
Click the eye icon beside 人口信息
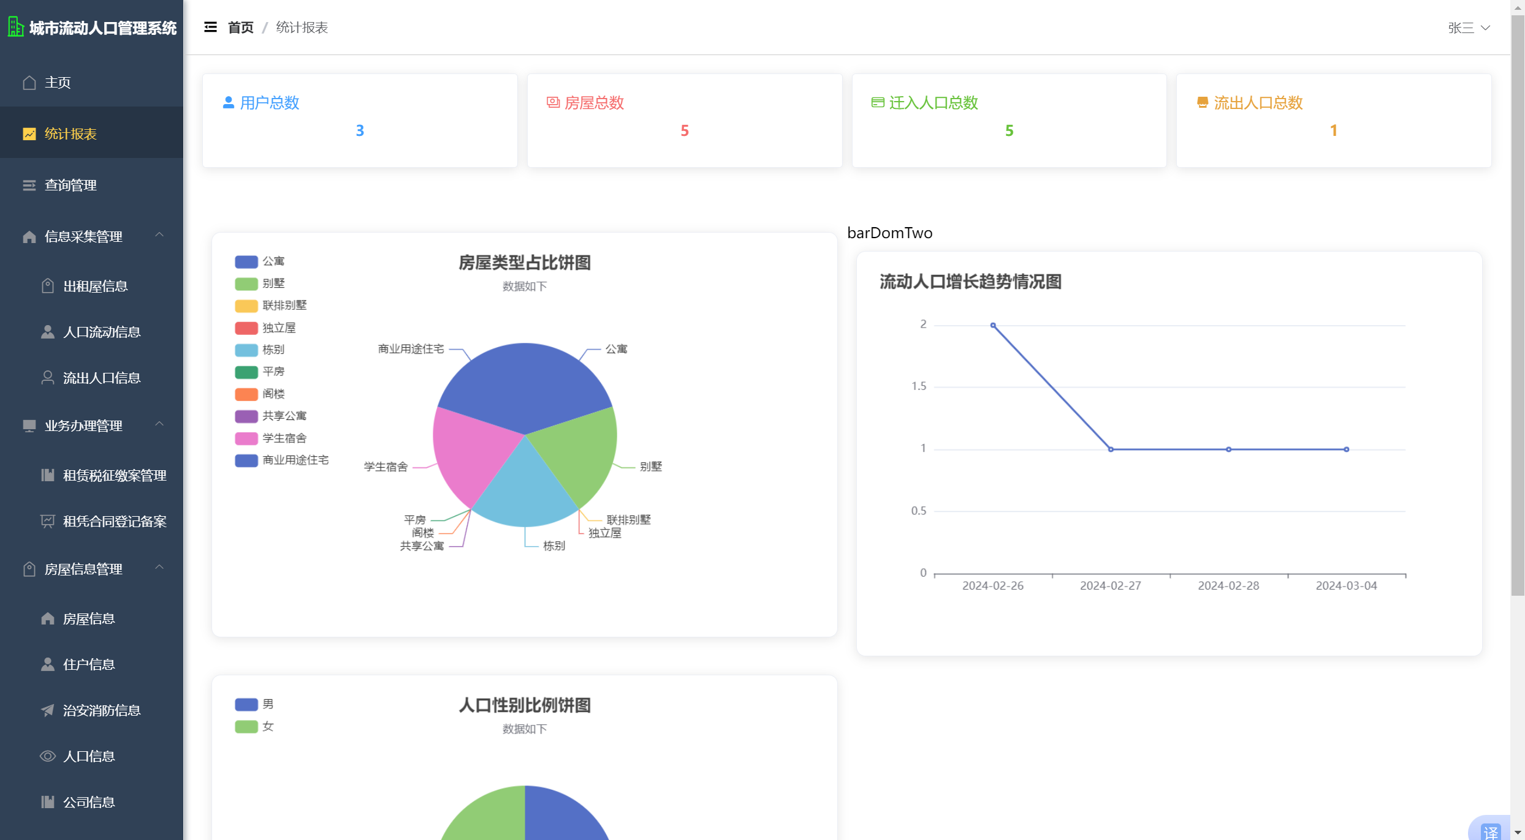coord(48,756)
